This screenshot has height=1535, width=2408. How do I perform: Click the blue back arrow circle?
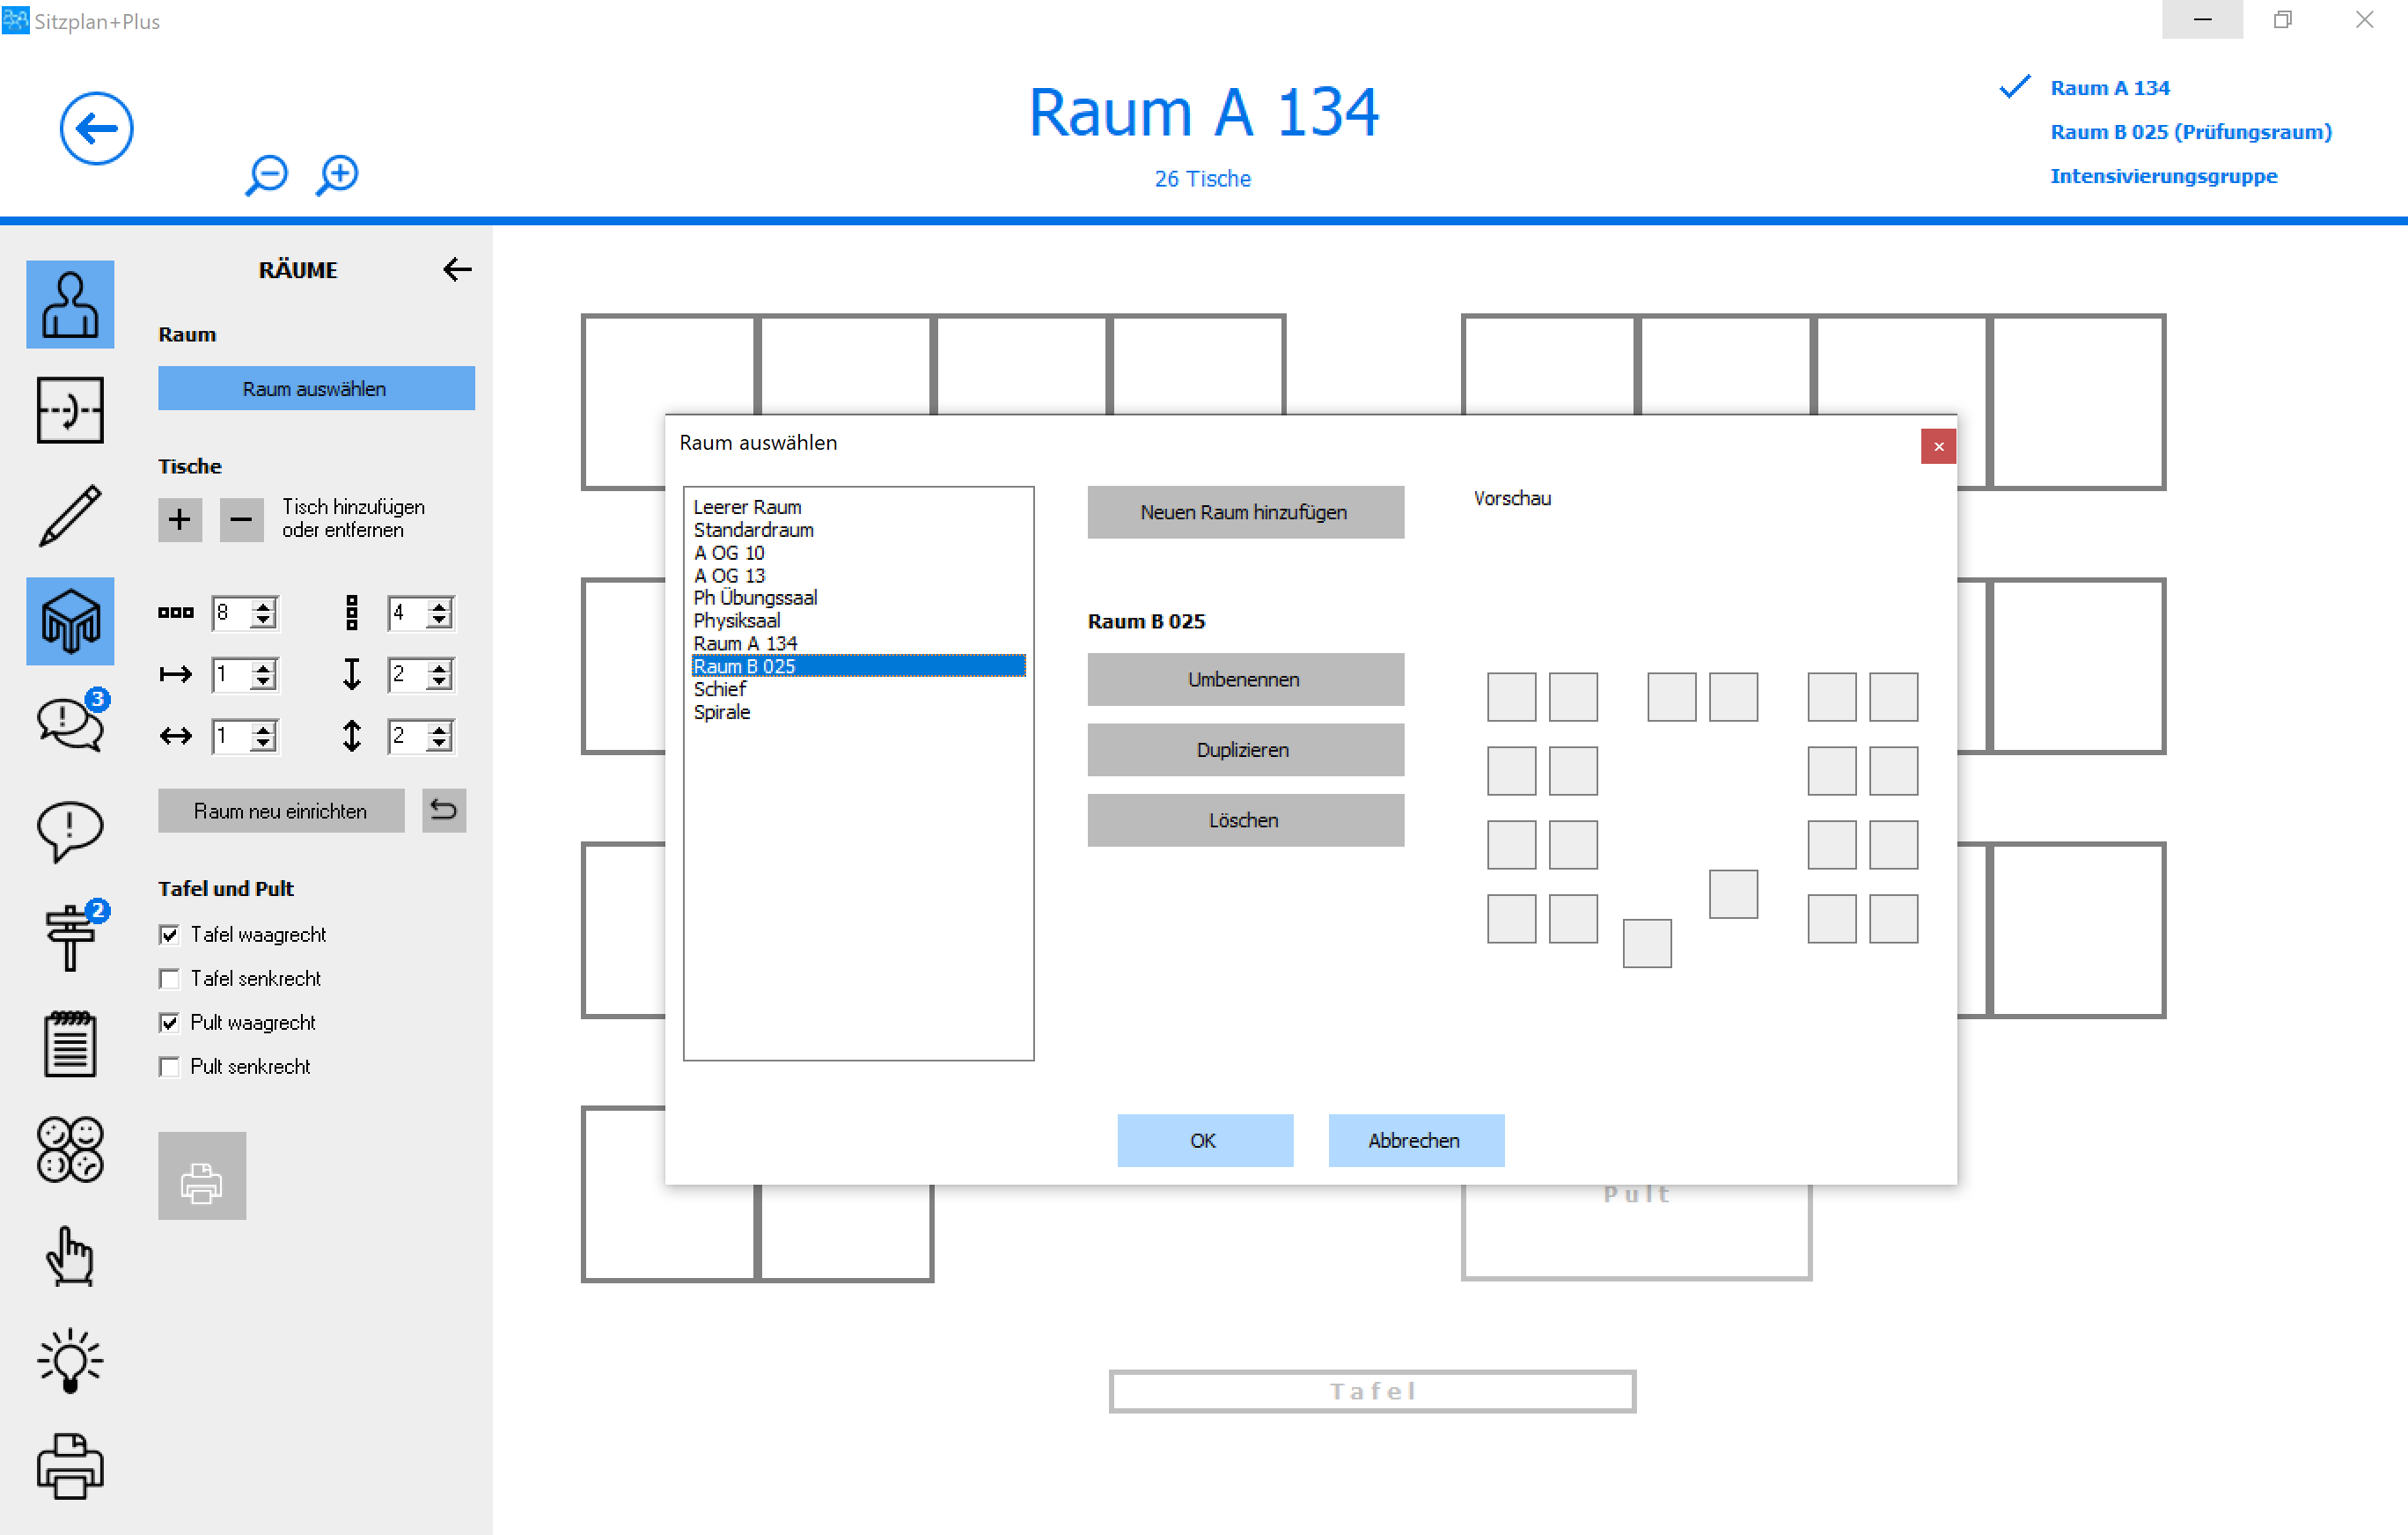(96, 128)
